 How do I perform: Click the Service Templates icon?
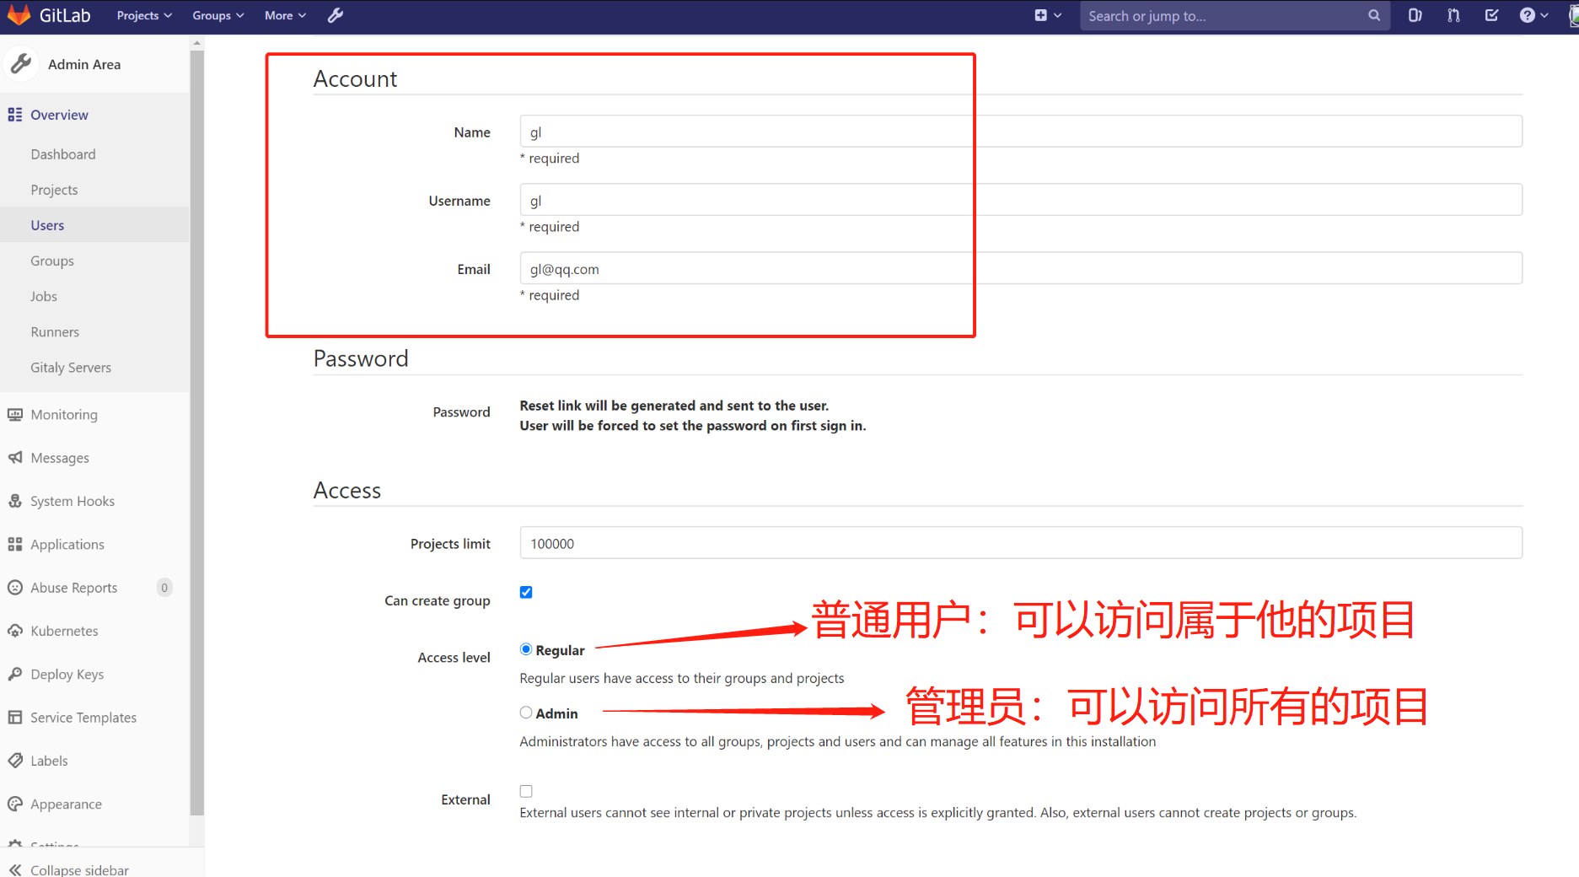point(15,718)
